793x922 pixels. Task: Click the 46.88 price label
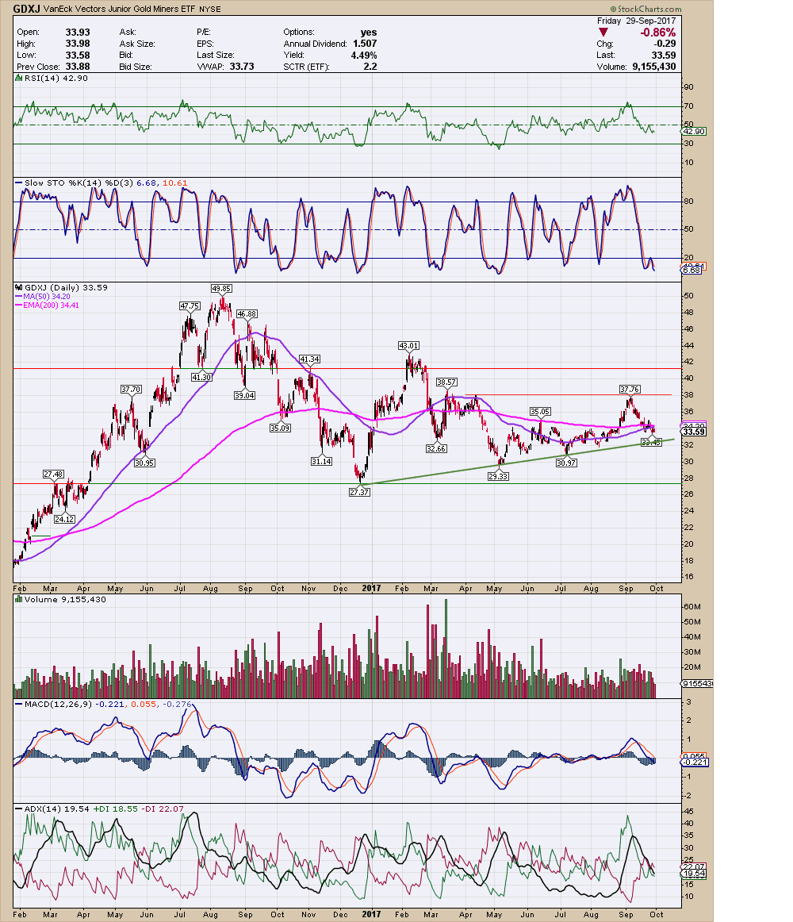[247, 314]
